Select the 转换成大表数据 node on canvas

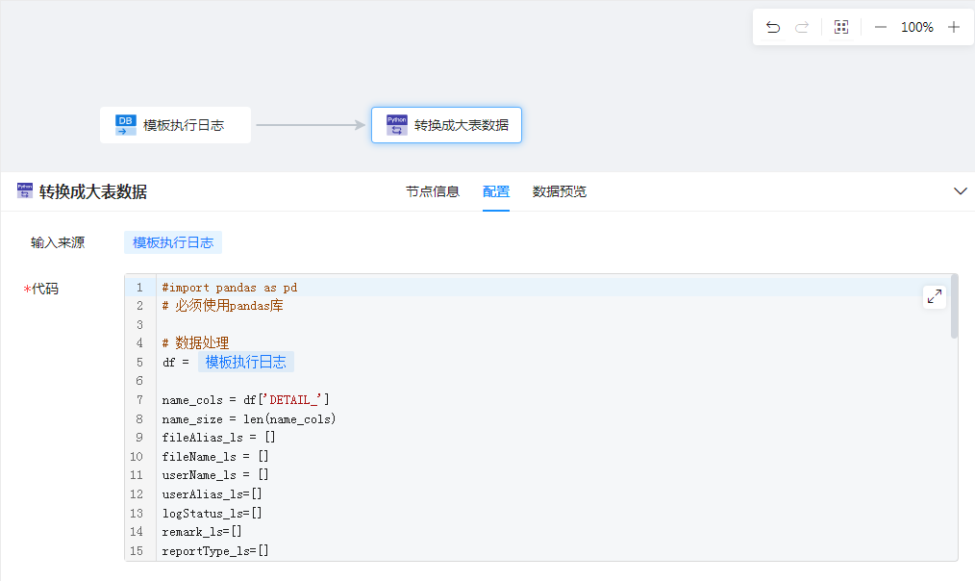point(461,125)
